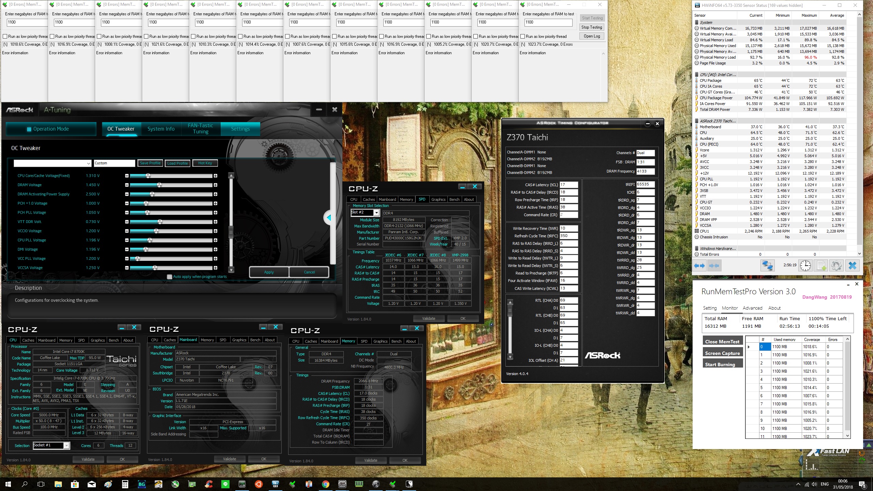Open taskbar search magnifier

[x=25, y=484]
